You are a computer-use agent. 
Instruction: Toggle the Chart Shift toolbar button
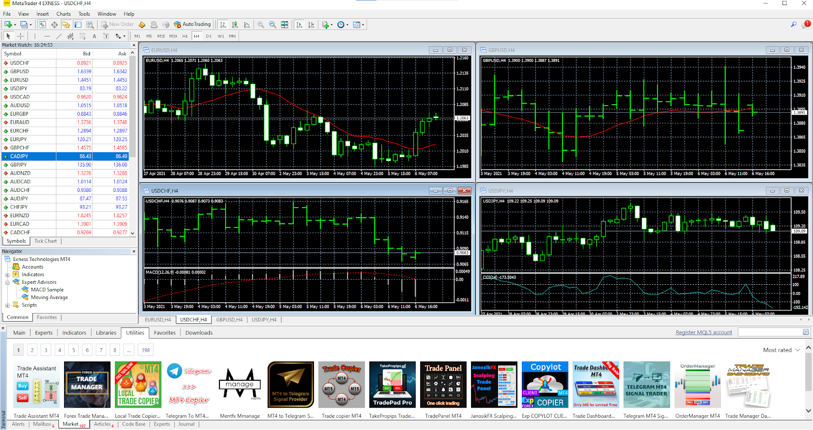point(311,24)
